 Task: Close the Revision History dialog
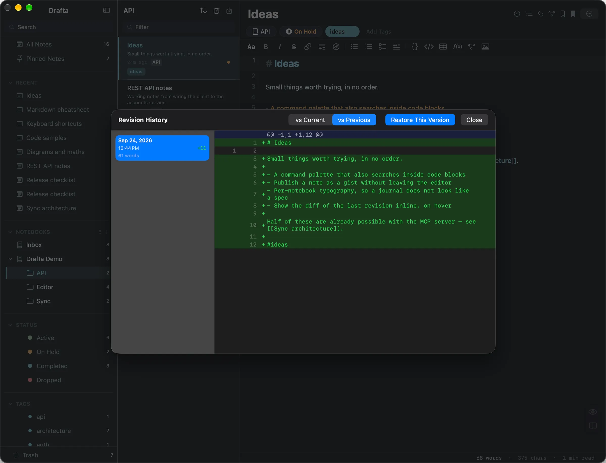point(474,120)
